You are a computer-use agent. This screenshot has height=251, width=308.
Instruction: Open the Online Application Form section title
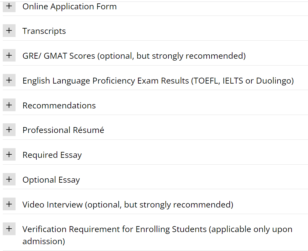[x=70, y=7]
